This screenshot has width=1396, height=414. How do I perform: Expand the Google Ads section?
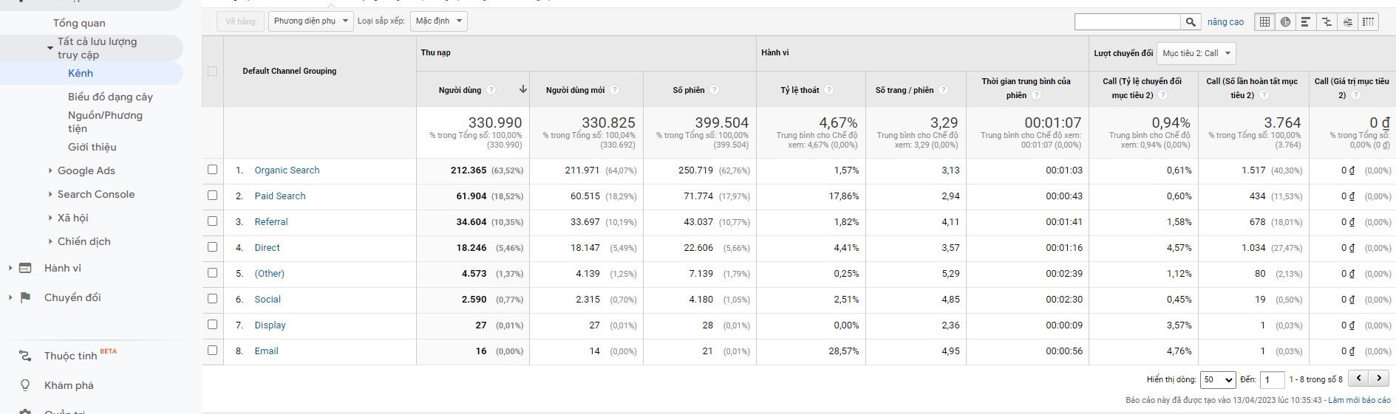[x=86, y=170]
